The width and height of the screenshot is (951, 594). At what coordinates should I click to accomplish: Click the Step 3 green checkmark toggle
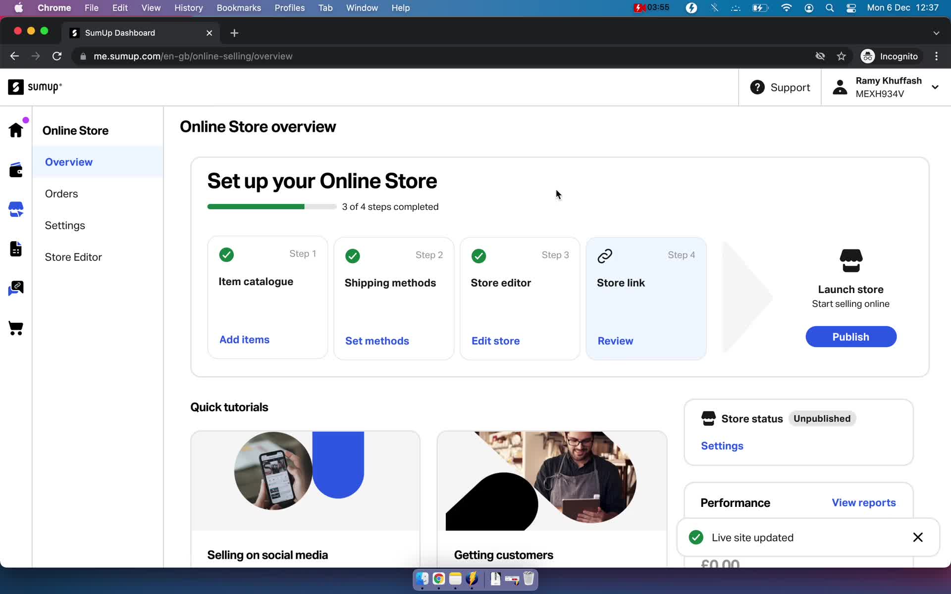click(478, 255)
